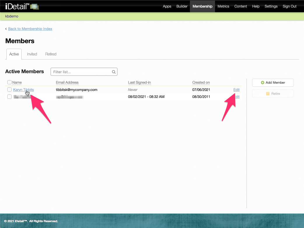Sign Out from the top bar

pyautogui.click(x=289, y=6)
